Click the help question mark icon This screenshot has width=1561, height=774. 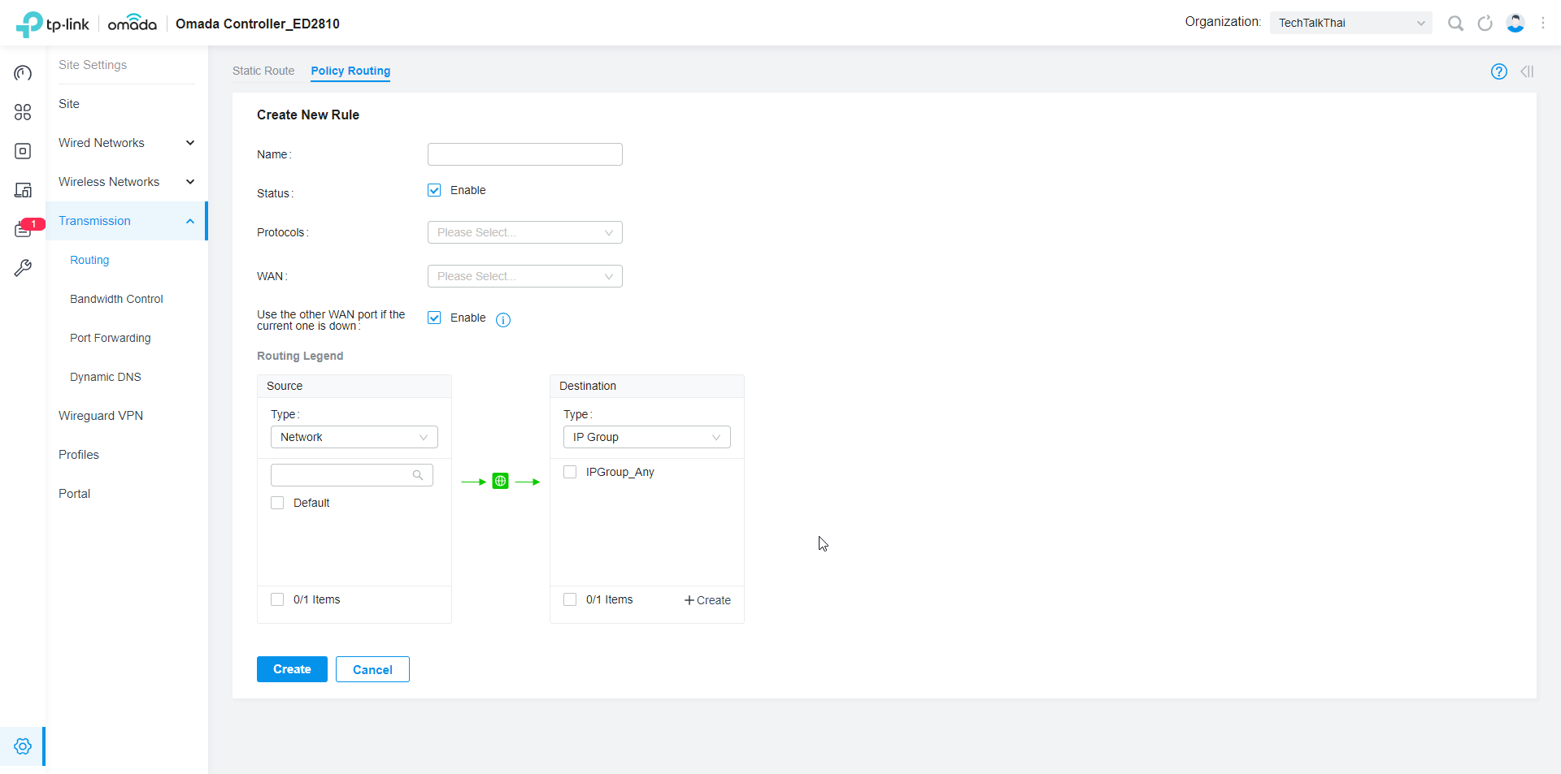click(x=1498, y=71)
